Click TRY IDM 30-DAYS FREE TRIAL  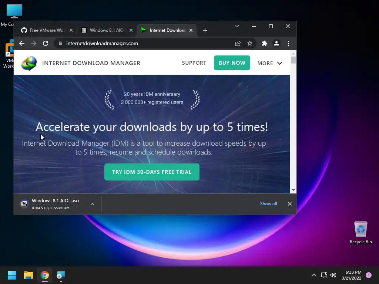pyautogui.click(x=152, y=172)
